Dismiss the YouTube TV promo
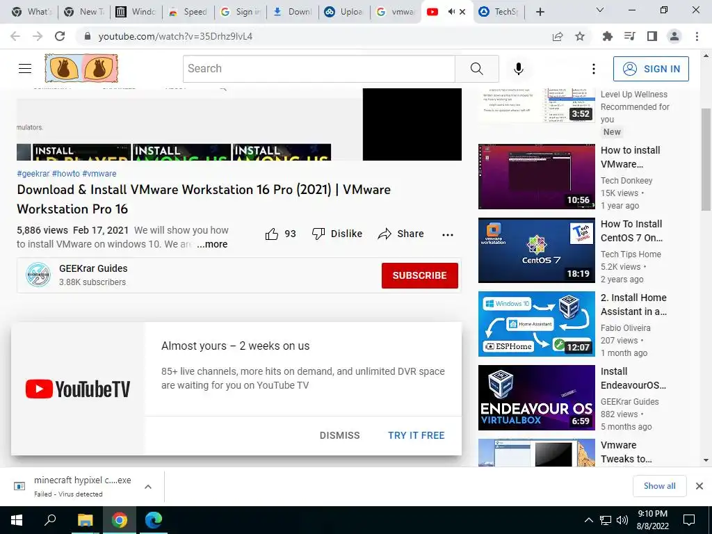 [339, 435]
